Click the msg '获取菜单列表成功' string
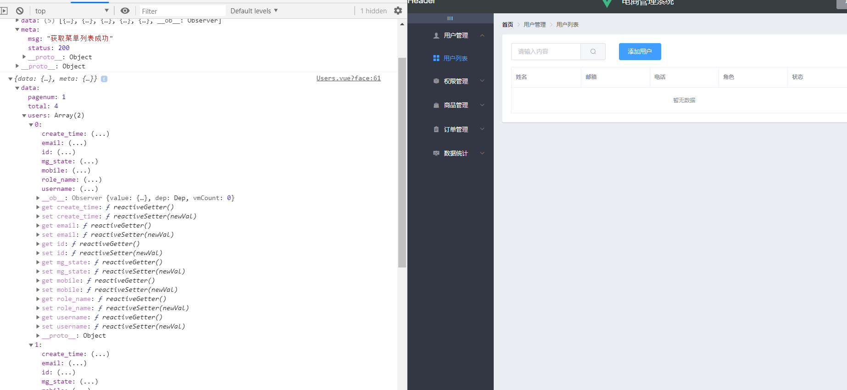This screenshot has height=390, width=847. (80, 39)
